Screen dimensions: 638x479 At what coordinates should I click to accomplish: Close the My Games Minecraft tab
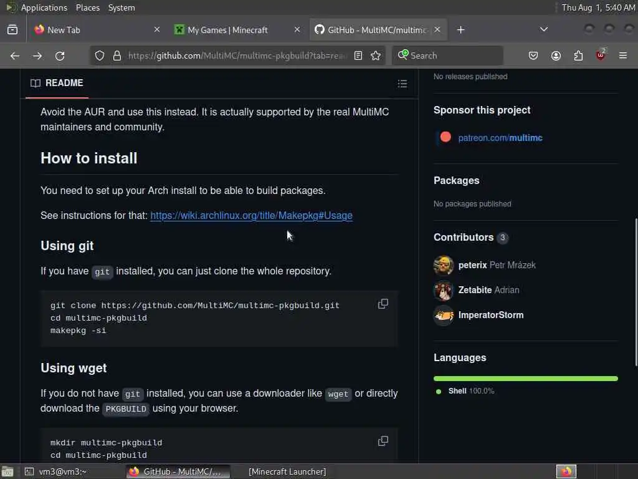point(297,29)
